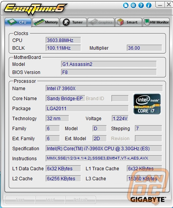Viewport: 173px width, 208px height.
Task: Select the Ext. Model field 2D
Action: 100,139
